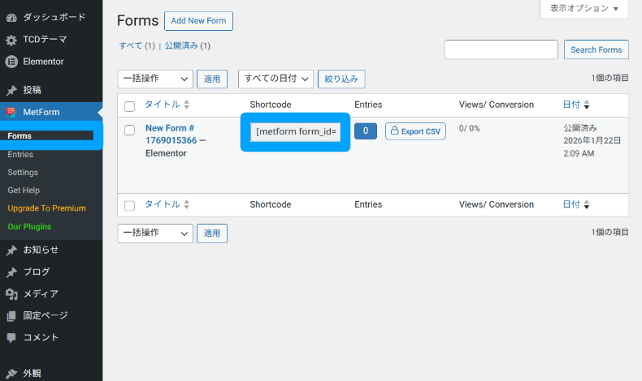Tick the select-all checkbox in table footer
This screenshot has height=381, width=642.
tap(129, 206)
